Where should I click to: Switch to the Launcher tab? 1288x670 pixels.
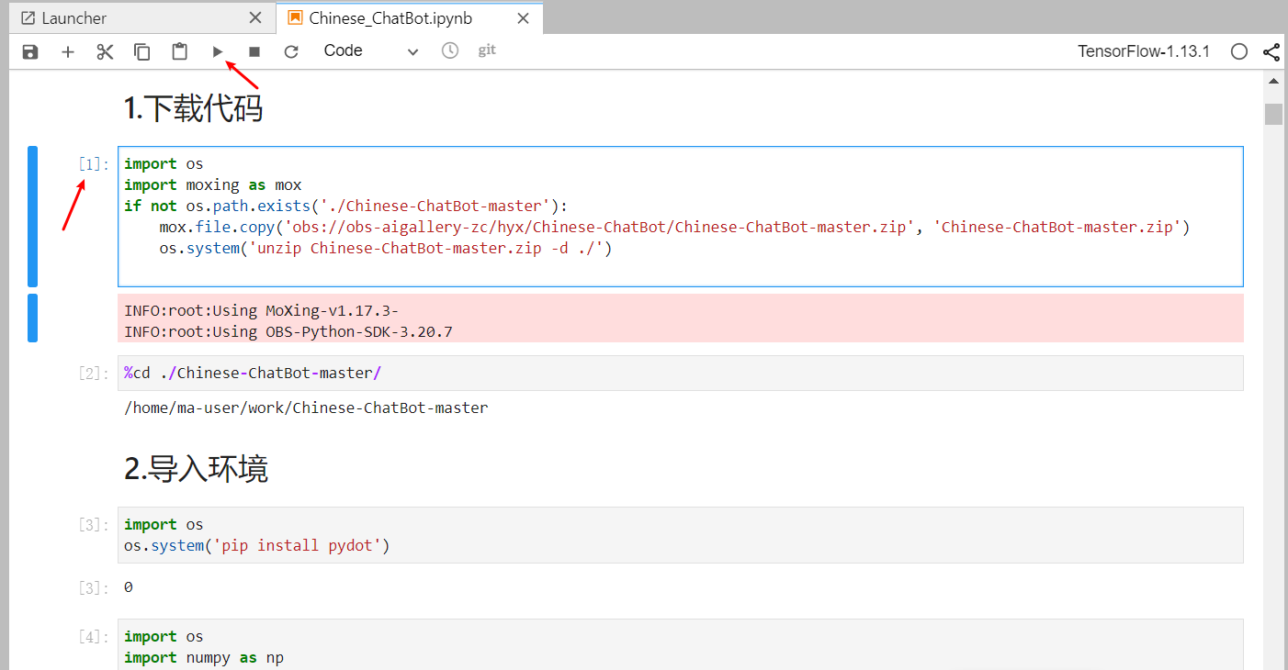(x=74, y=18)
